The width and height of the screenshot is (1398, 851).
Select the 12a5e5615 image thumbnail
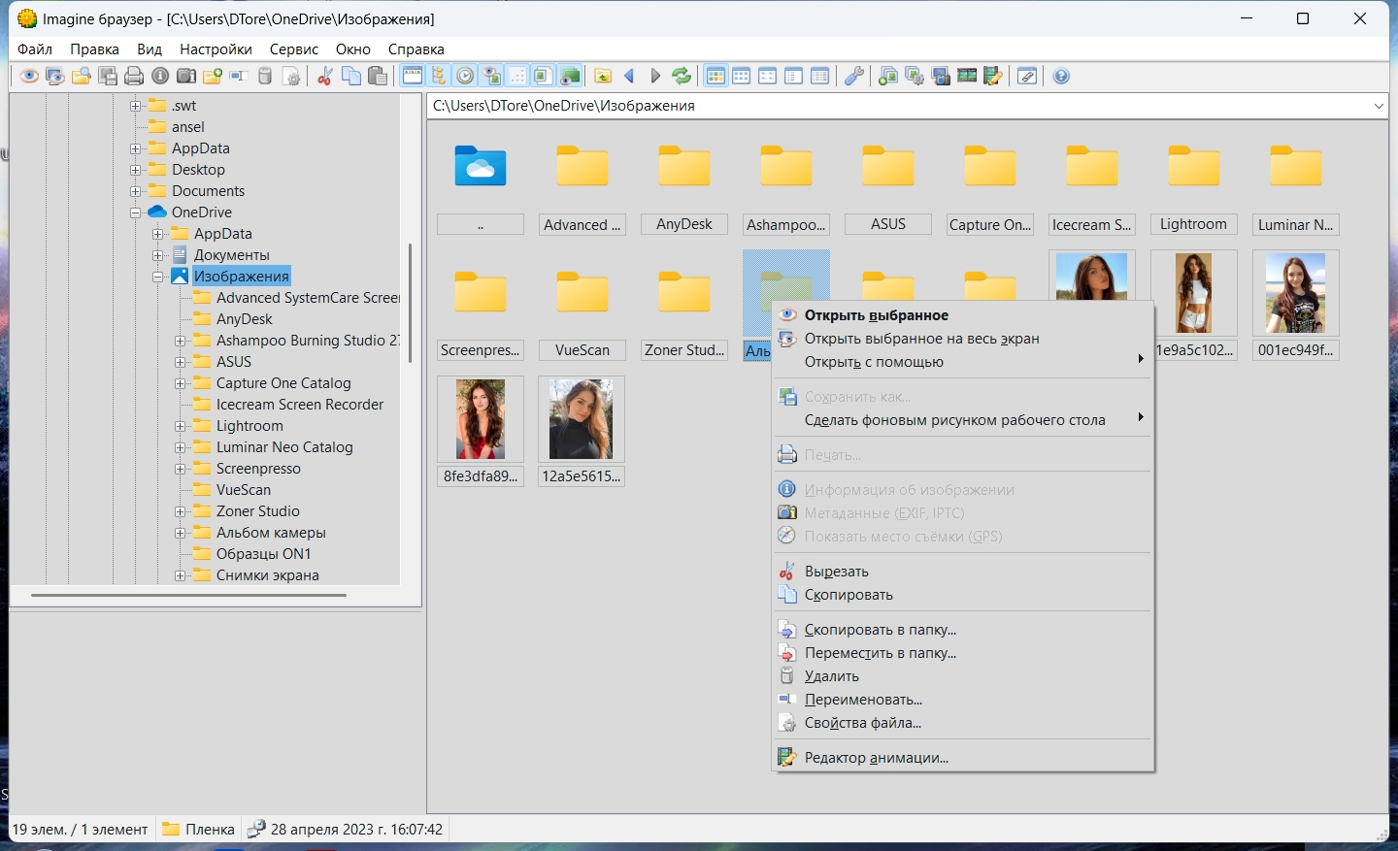[581, 419]
